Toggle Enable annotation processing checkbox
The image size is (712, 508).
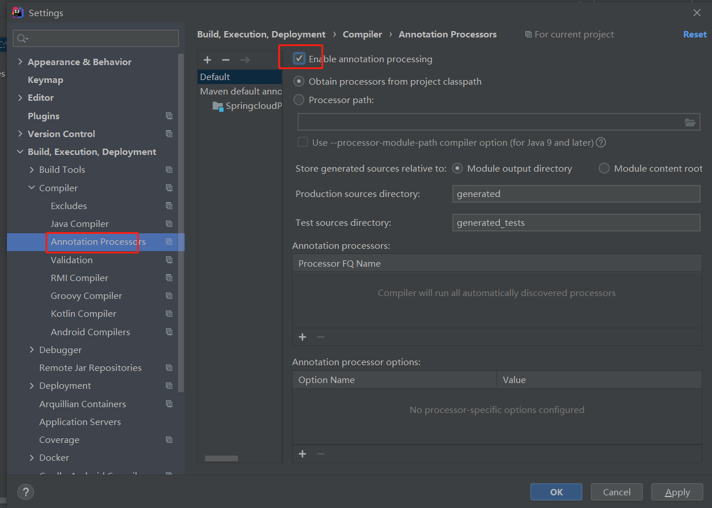click(x=299, y=58)
